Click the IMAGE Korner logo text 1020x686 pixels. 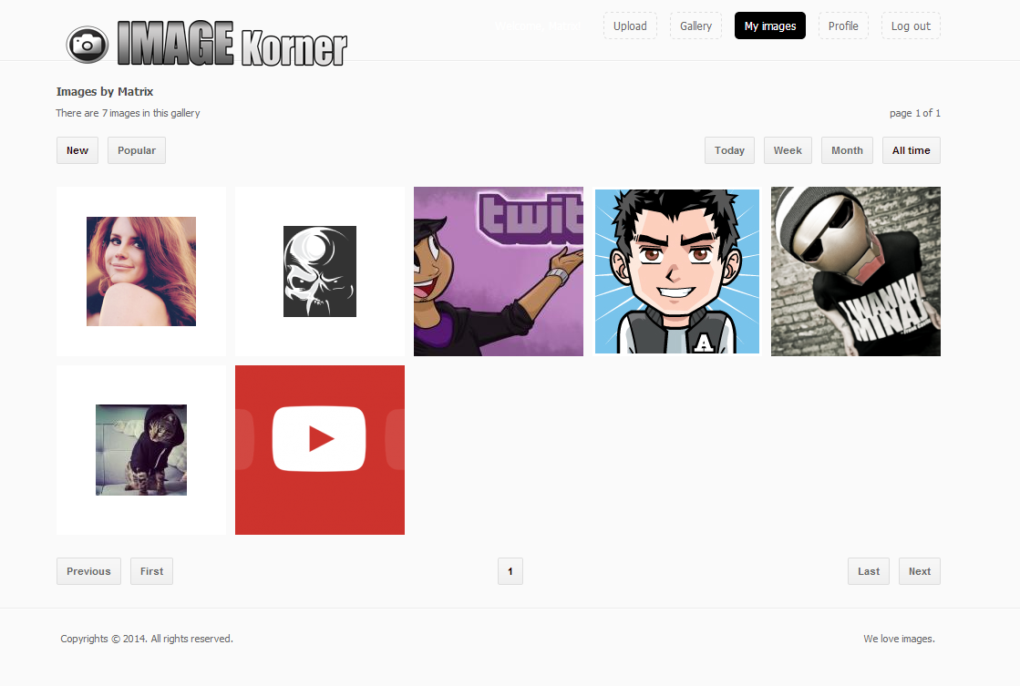[232, 44]
